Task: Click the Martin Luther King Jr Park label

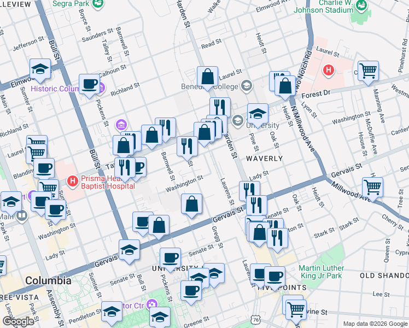Action: tap(321, 272)
